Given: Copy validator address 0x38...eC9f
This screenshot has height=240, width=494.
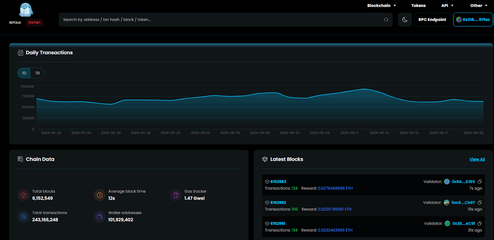Looking at the screenshot, I should [x=479, y=224].
